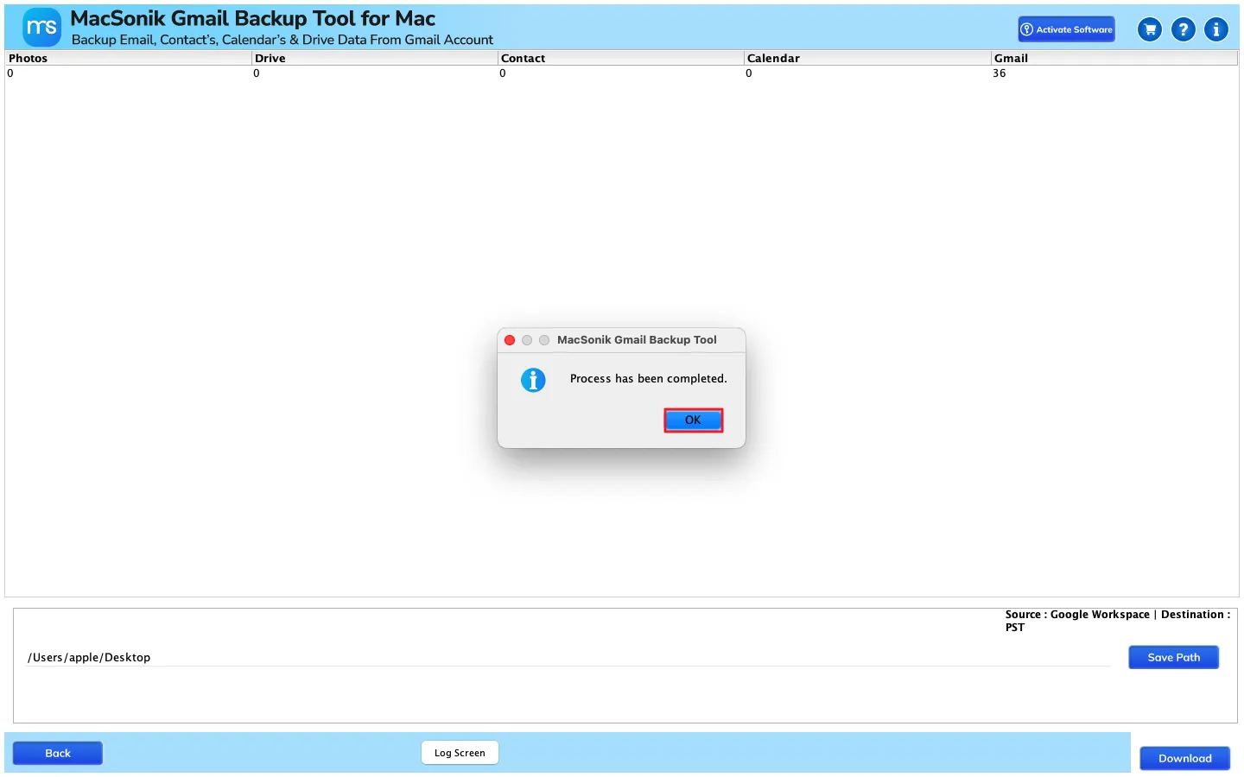This screenshot has width=1244, height=777.
Task: Click the Download button
Action: [1184, 758]
